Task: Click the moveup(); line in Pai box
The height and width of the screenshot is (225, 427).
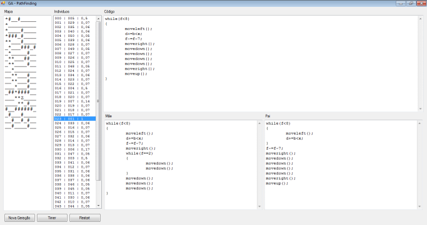Action: point(277,183)
